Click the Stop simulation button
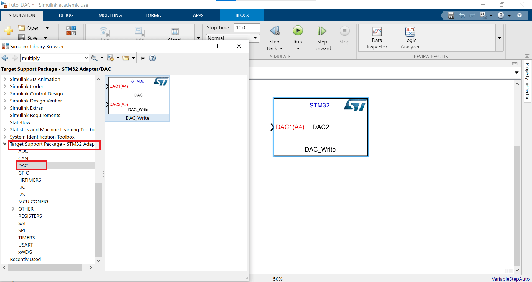532x282 pixels. click(x=344, y=31)
